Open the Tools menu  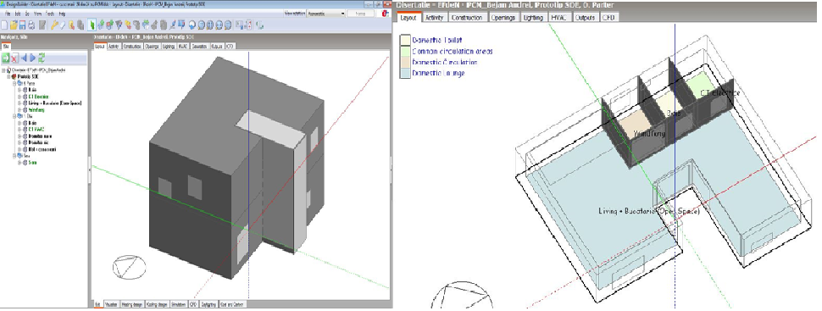(x=50, y=14)
